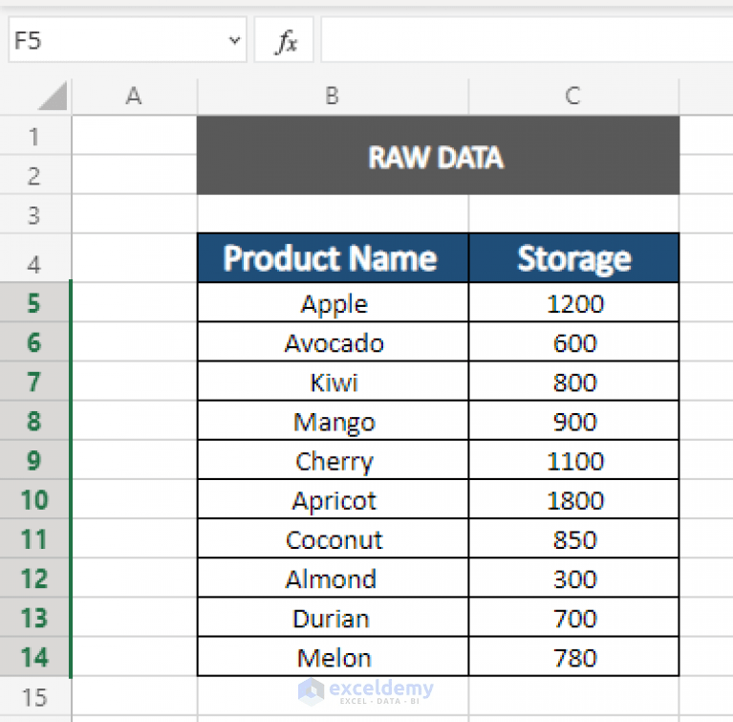The width and height of the screenshot is (733, 722).
Task: Click the Product Name header cell
Action: 333,258
